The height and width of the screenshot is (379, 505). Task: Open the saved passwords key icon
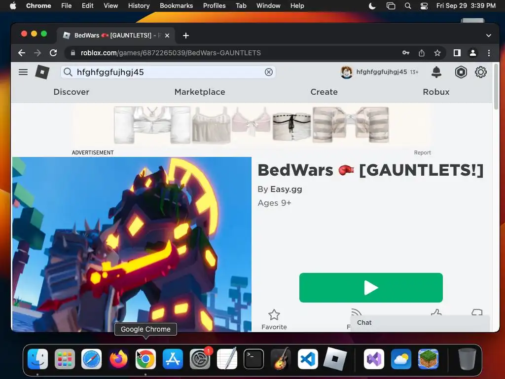click(406, 53)
